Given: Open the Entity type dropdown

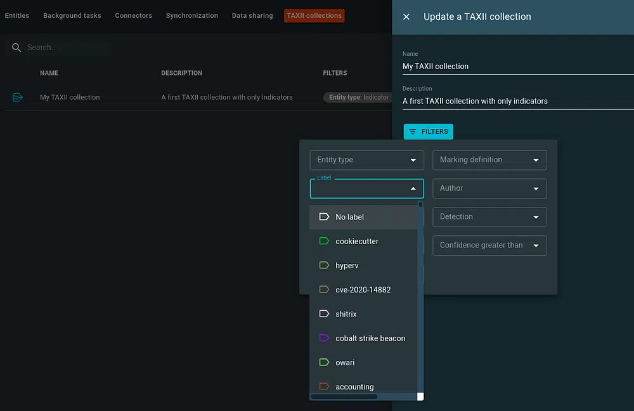Looking at the screenshot, I should 366,160.
